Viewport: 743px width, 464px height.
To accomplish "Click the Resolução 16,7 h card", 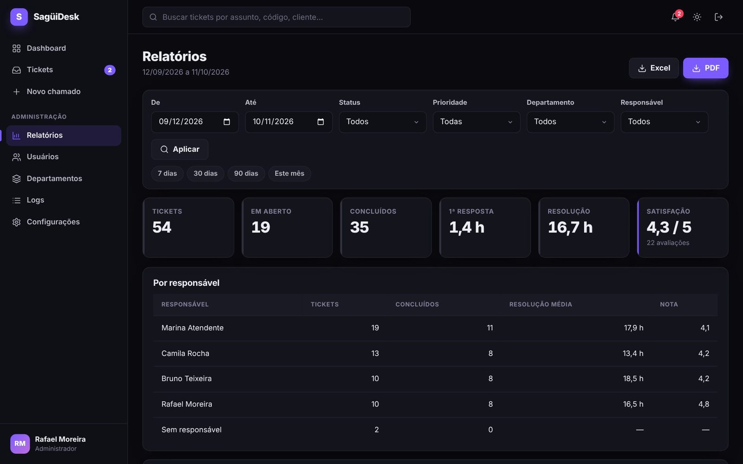I will point(584,228).
